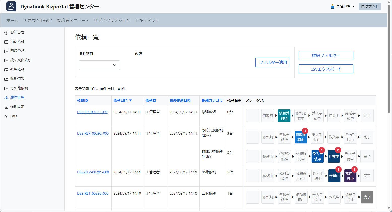
Task: Click 作業中 status in DS2-DLV-00291 row
Action: (x=334, y=176)
